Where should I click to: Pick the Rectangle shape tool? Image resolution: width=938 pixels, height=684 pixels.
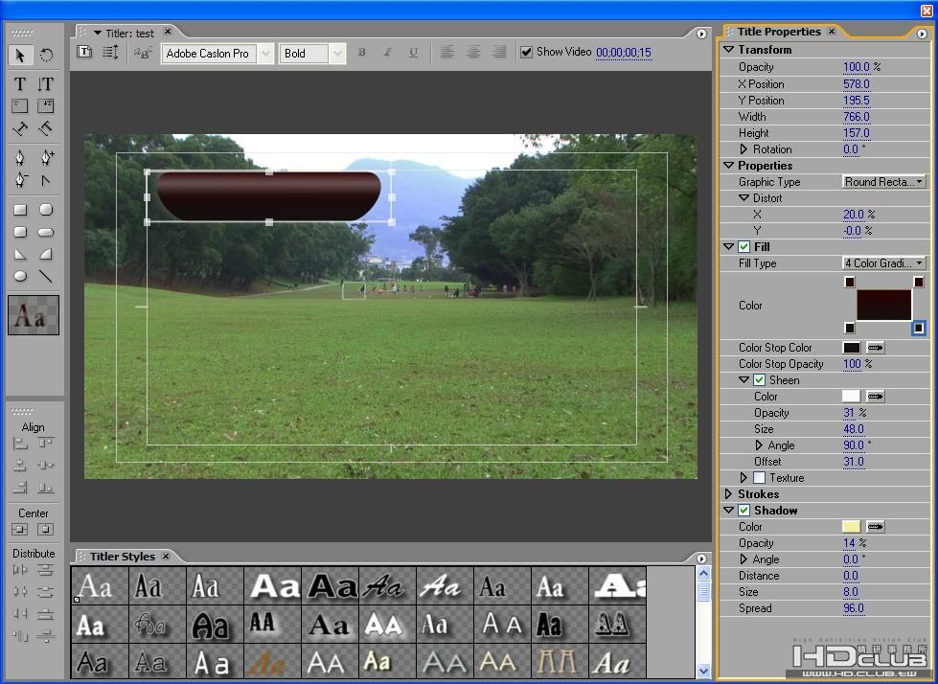[x=20, y=210]
